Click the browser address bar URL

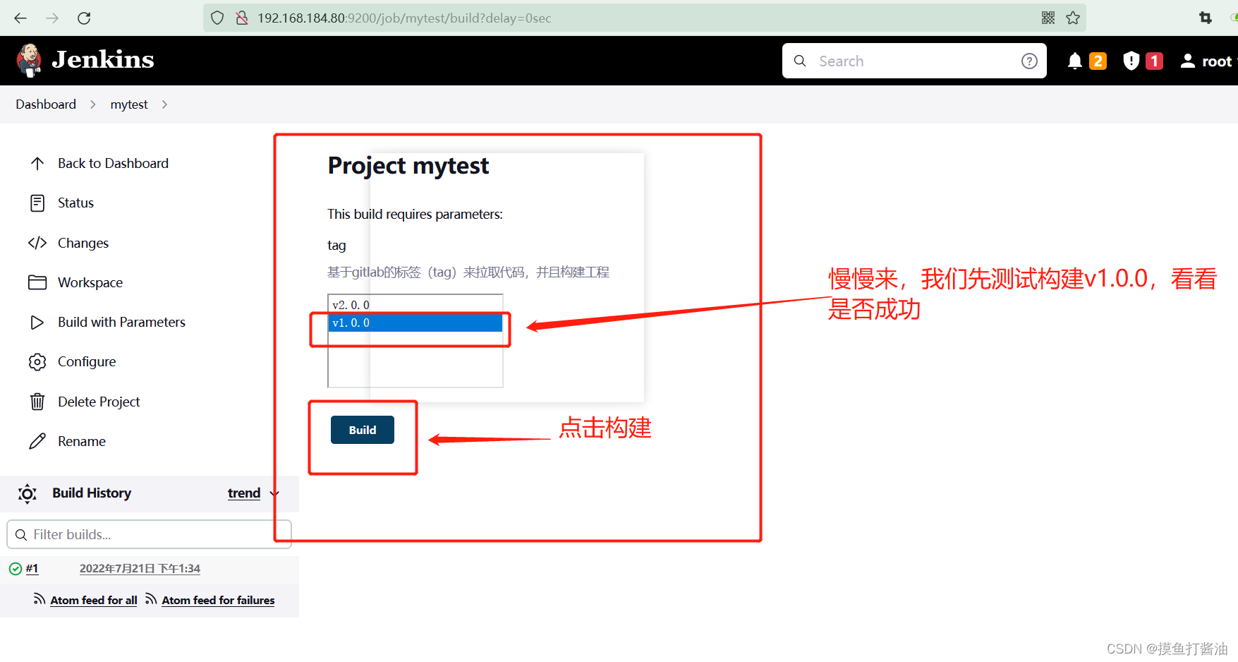pyautogui.click(x=404, y=18)
